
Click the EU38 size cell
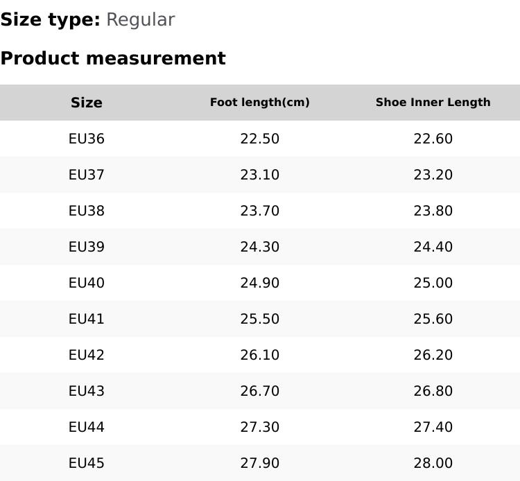[x=87, y=211]
